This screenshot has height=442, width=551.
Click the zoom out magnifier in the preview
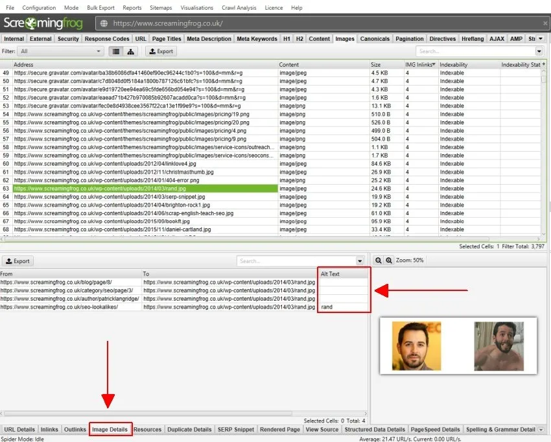379,260
